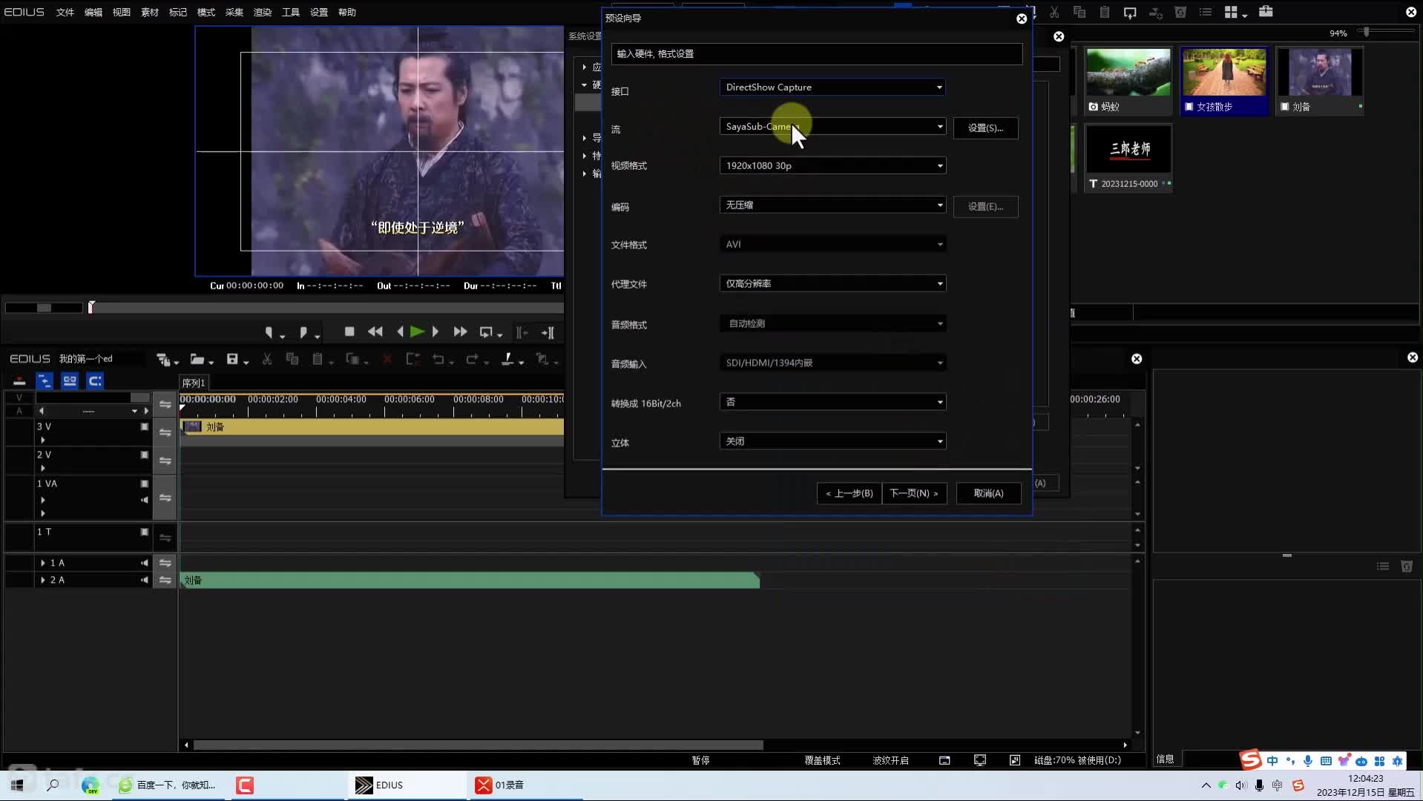
Task: Click the Rewind double-arrow button
Action: (x=375, y=332)
